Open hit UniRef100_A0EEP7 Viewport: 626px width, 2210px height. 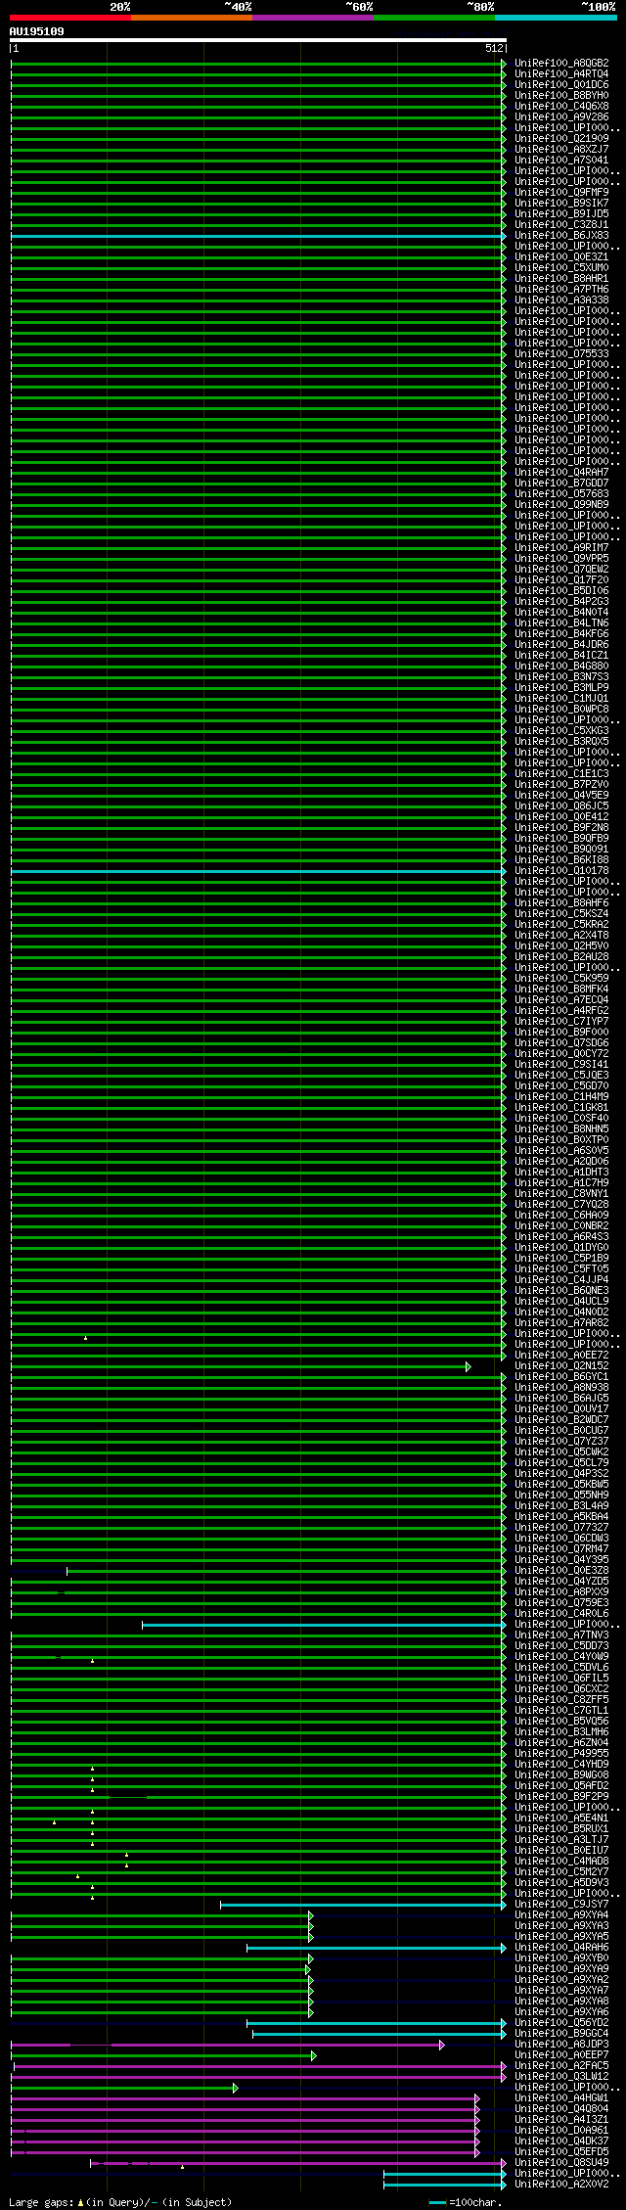tap(561, 2055)
